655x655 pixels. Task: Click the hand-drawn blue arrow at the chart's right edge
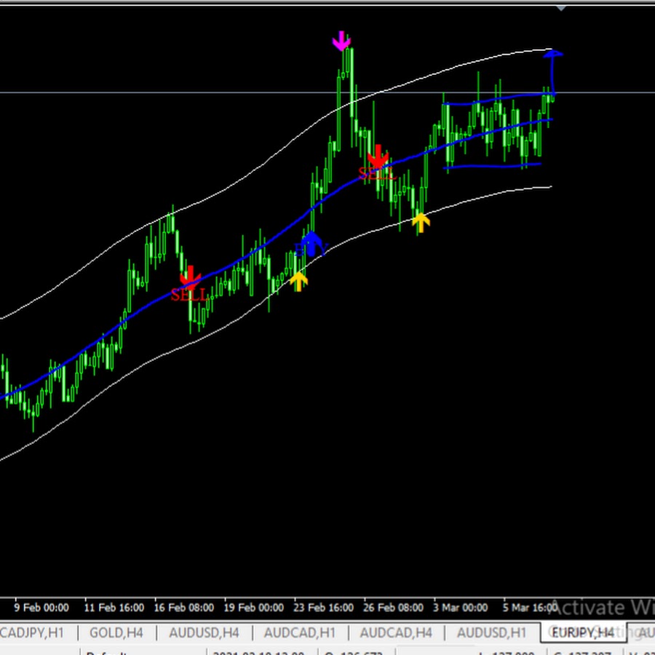coord(553,65)
